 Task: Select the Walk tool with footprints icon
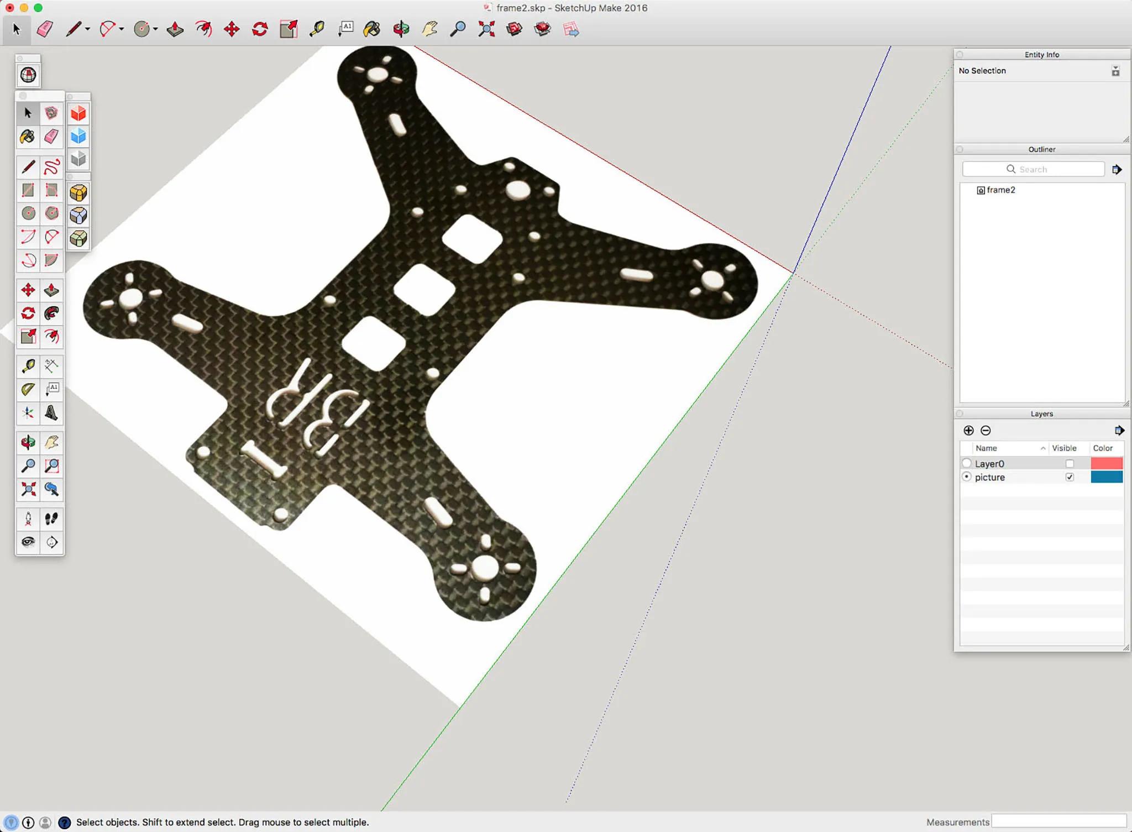(x=51, y=519)
